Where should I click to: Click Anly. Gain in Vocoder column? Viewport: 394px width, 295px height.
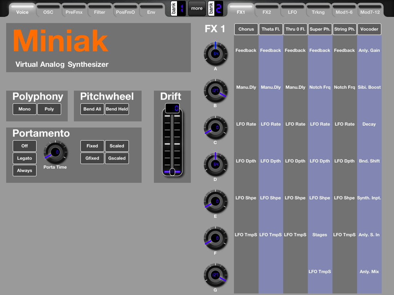click(369, 50)
